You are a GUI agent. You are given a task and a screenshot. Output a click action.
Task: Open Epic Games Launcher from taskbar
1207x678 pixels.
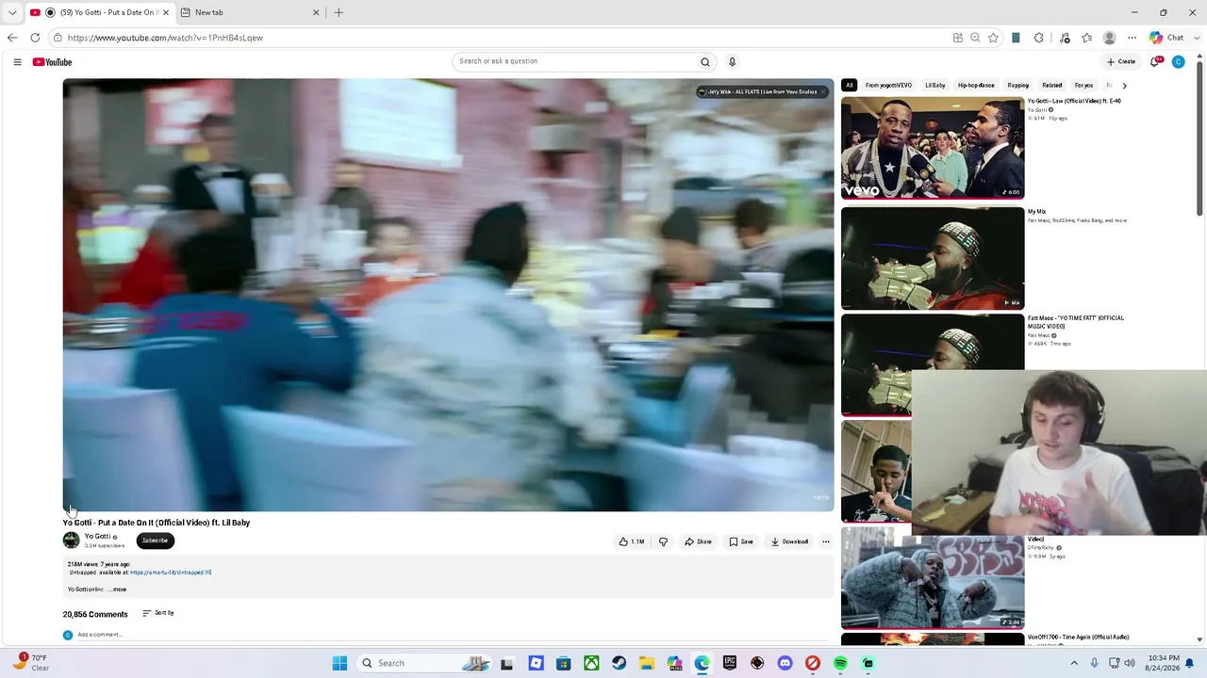[729, 663]
